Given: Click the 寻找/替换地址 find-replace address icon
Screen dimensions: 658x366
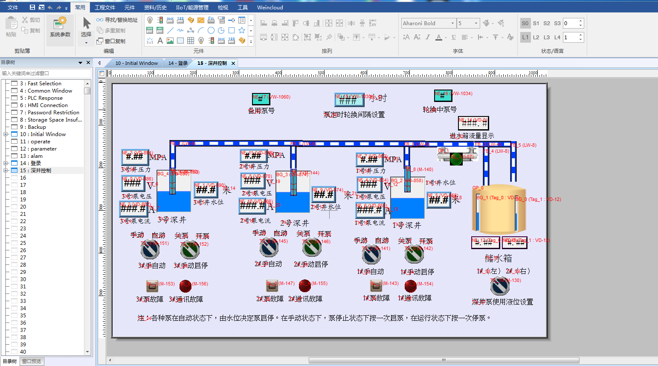Looking at the screenshot, I should coord(117,20).
